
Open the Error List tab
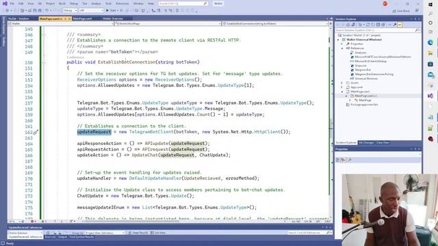(50, 237)
